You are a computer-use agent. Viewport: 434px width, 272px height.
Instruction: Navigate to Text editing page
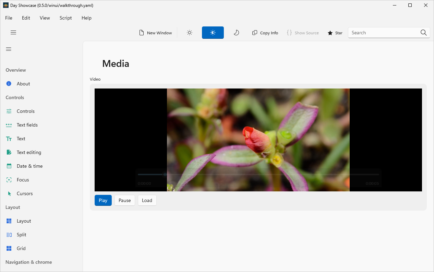tap(41, 152)
